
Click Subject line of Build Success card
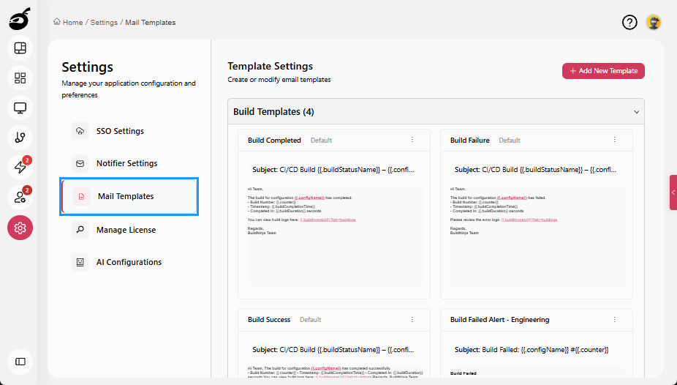click(x=333, y=350)
